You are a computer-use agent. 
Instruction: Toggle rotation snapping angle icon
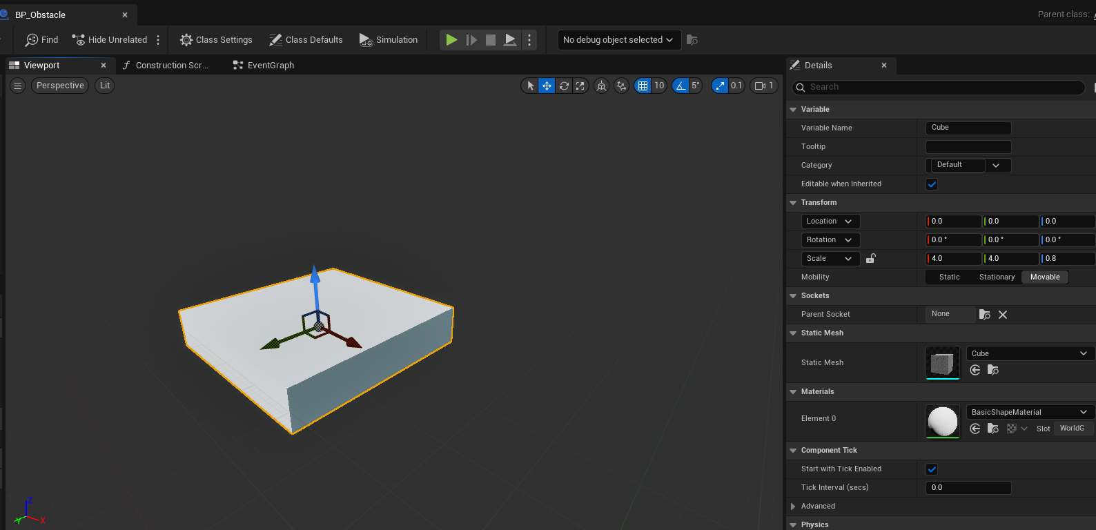point(681,86)
